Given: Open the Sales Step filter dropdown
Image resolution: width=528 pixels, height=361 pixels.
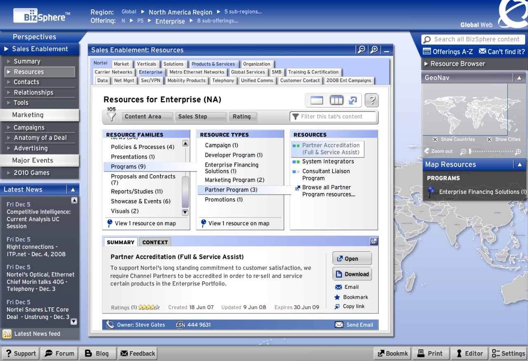Looking at the screenshot, I should point(201,117).
